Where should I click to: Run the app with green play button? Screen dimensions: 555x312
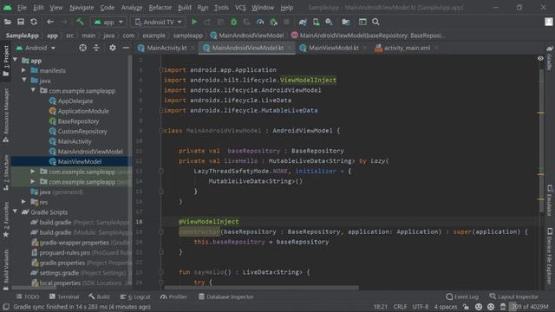pyautogui.click(x=194, y=22)
